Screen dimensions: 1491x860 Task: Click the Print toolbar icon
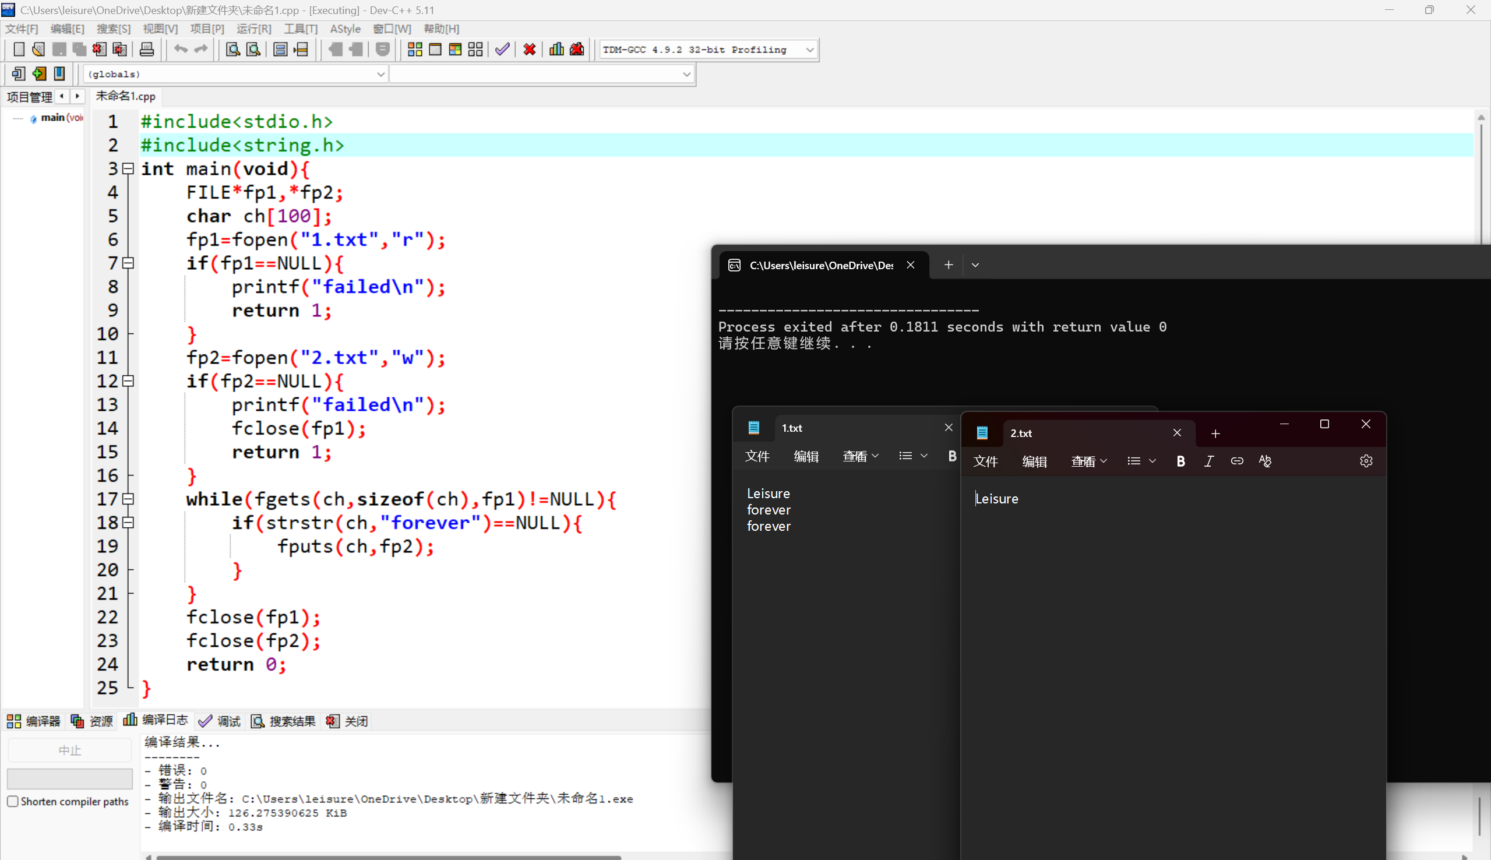(x=146, y=50)
